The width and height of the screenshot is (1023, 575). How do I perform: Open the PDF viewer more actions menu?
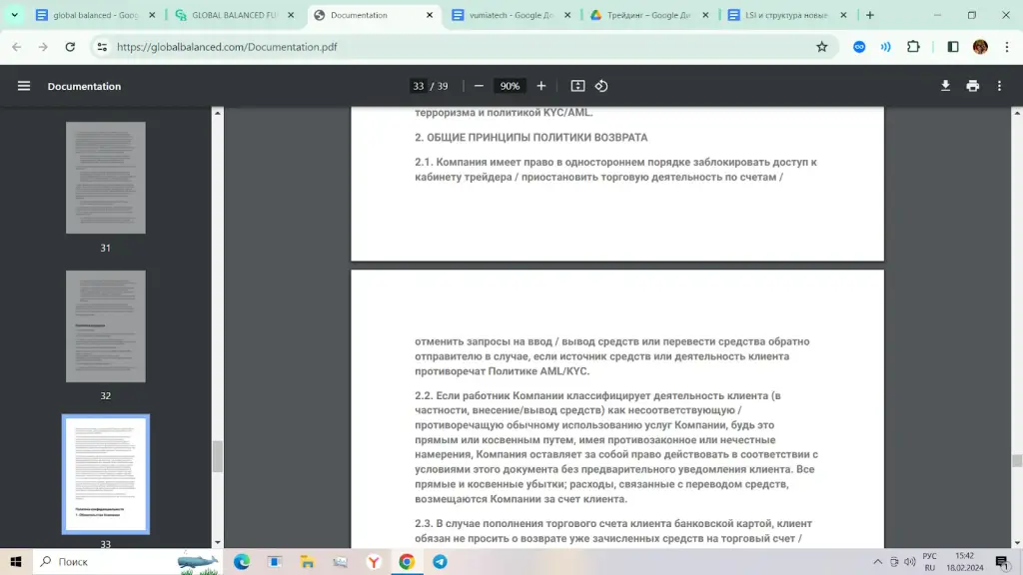coord(999,86)
